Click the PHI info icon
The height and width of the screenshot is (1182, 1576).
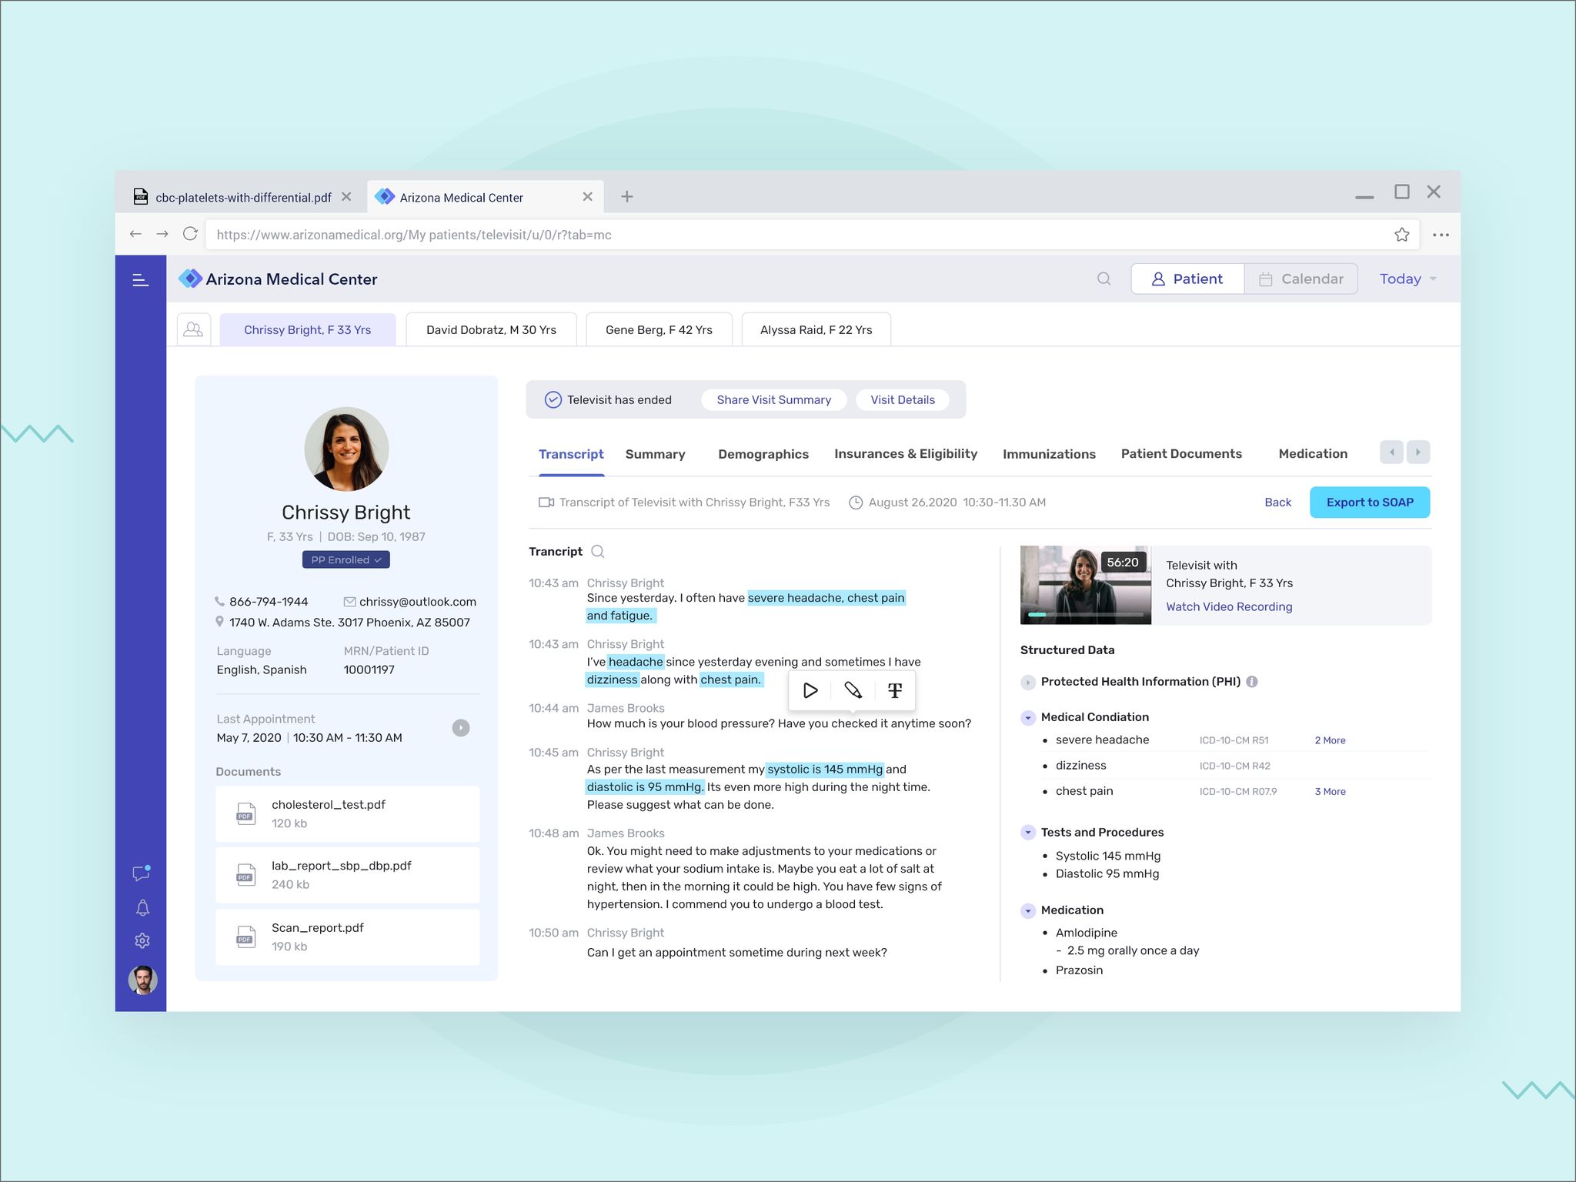[1252, 682]
